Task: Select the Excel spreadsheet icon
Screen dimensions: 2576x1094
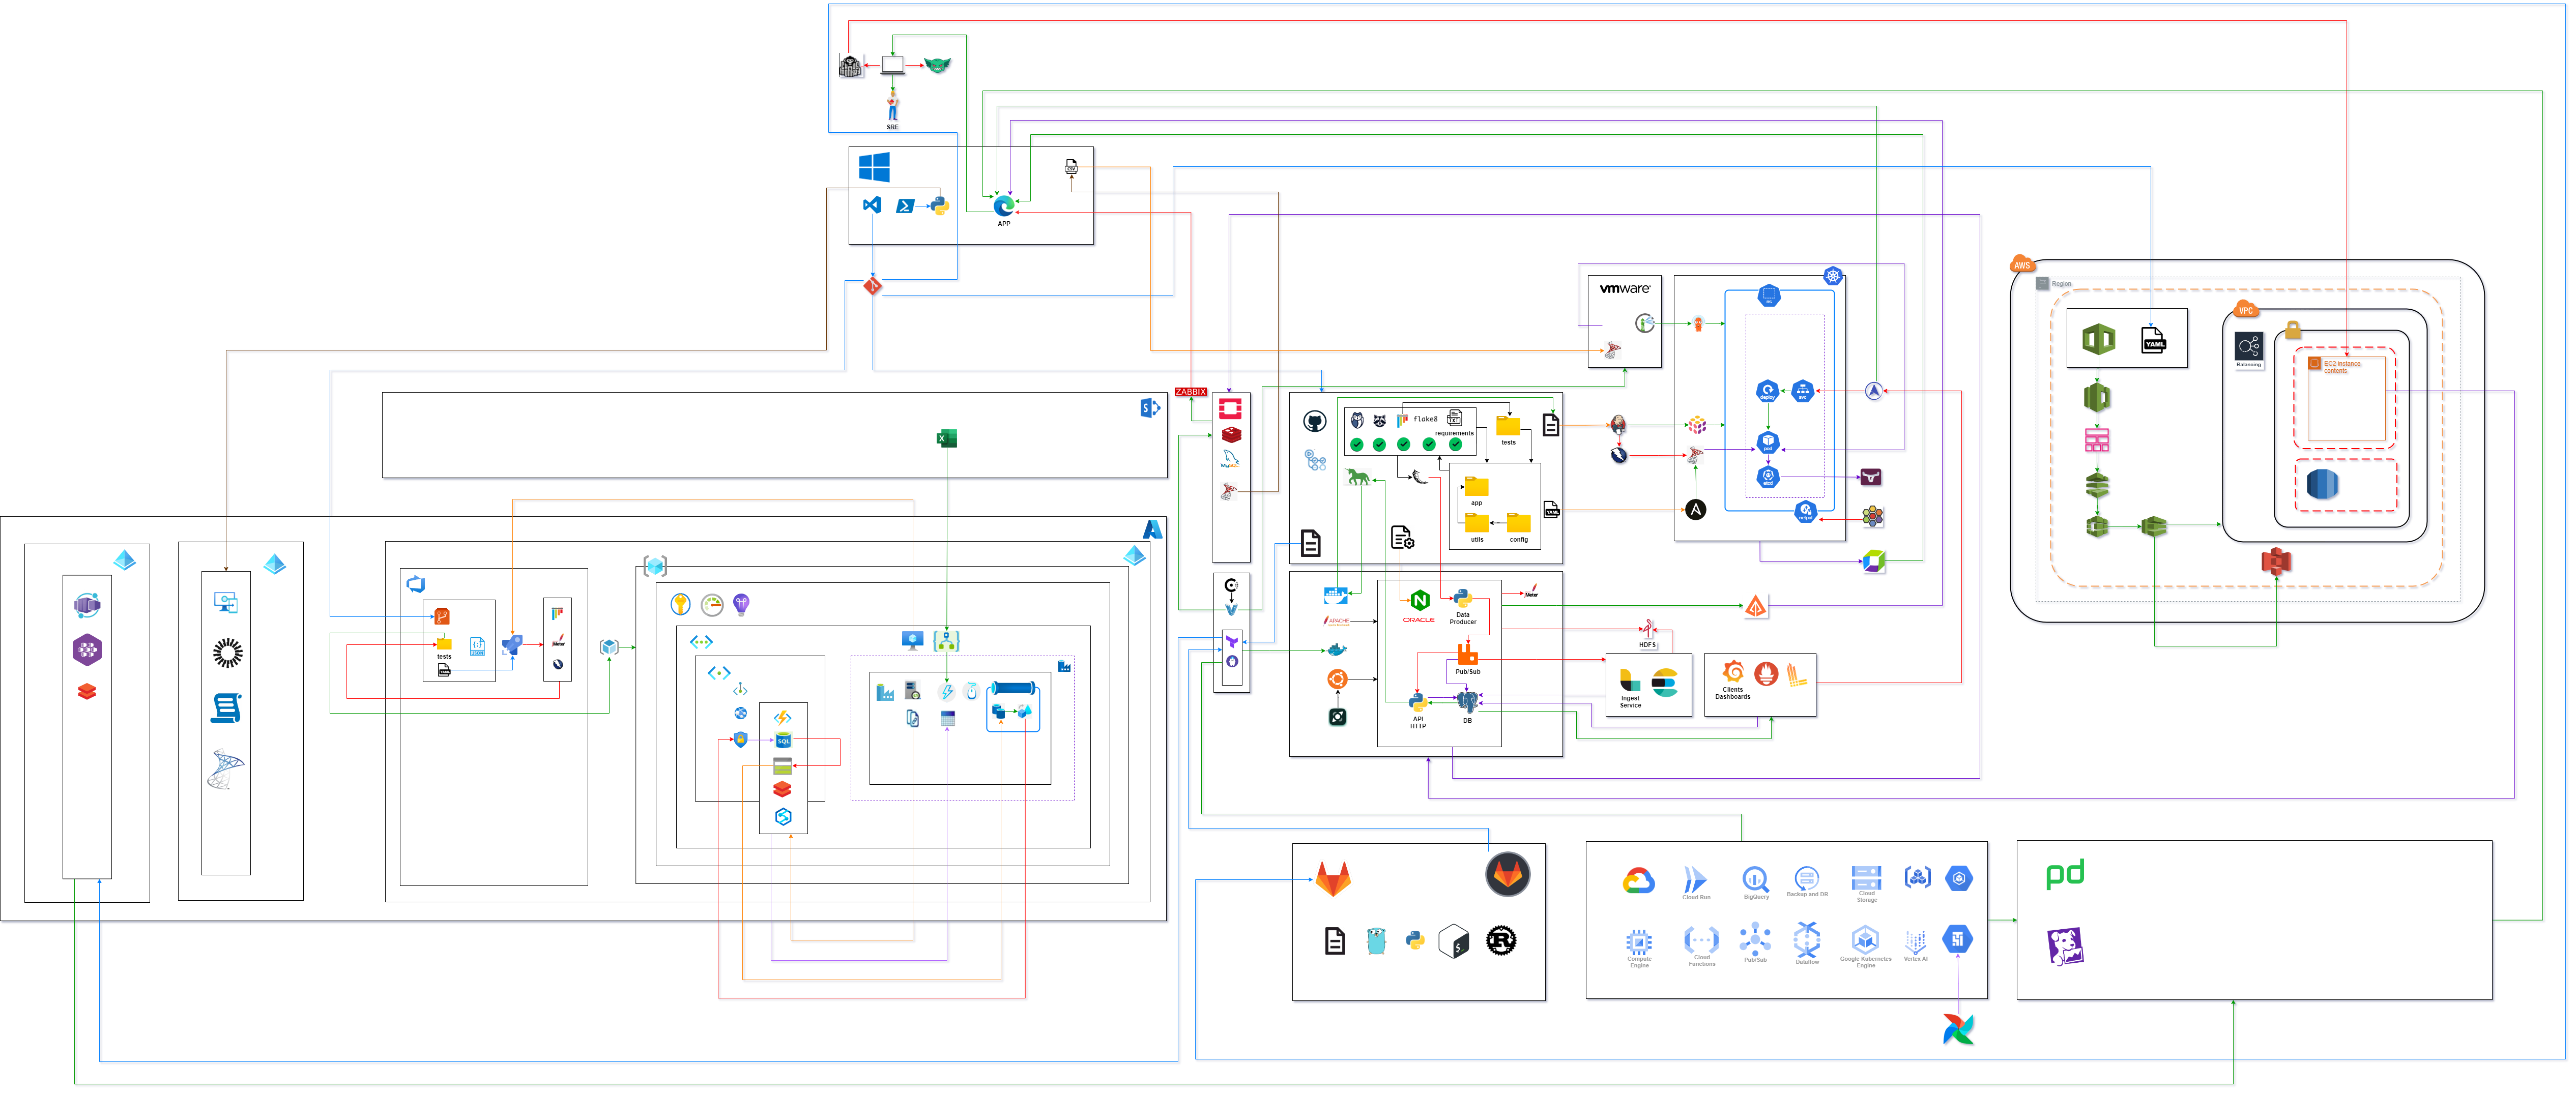Action: (x=946, y=438)
